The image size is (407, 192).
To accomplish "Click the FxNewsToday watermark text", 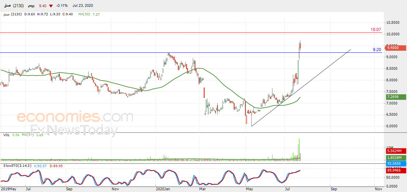I will (x=74, y=130).
